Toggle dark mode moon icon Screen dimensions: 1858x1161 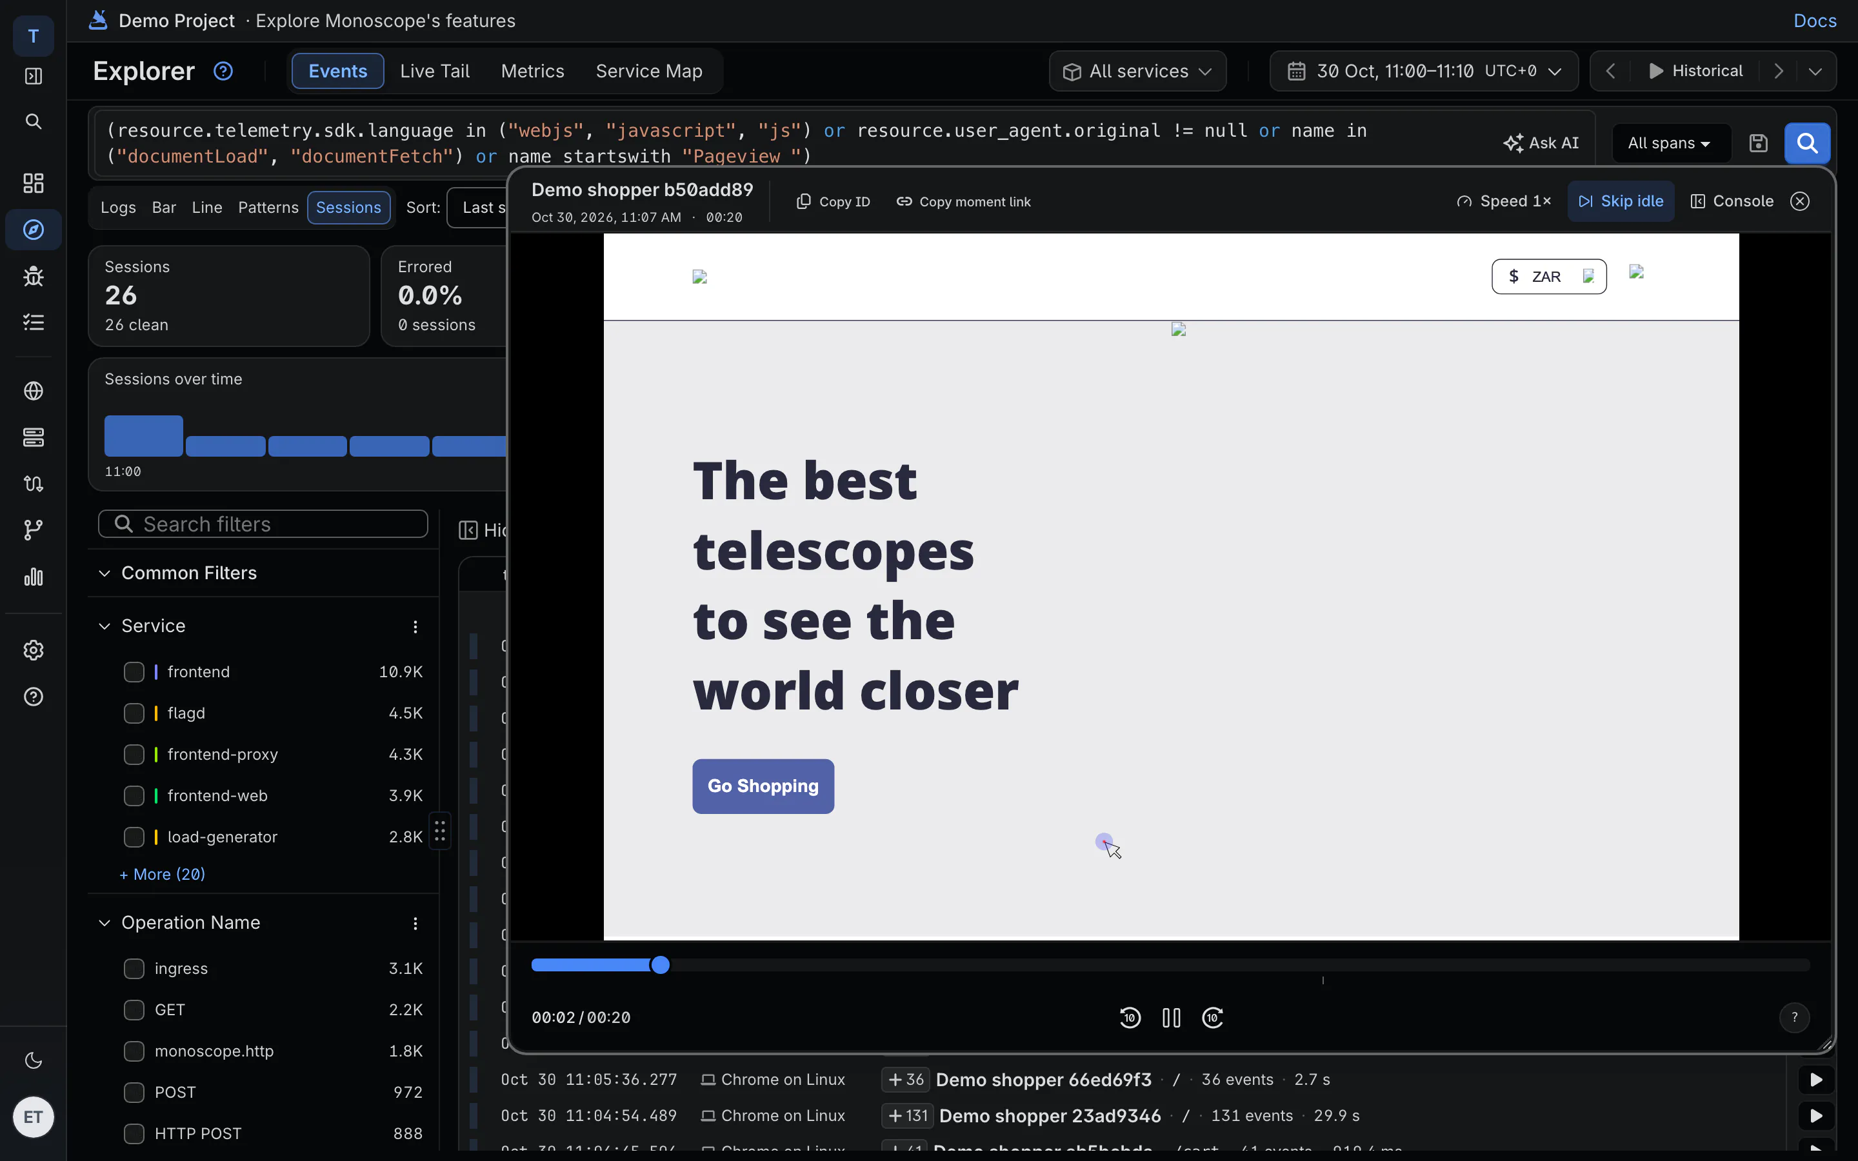(33, 1060)
